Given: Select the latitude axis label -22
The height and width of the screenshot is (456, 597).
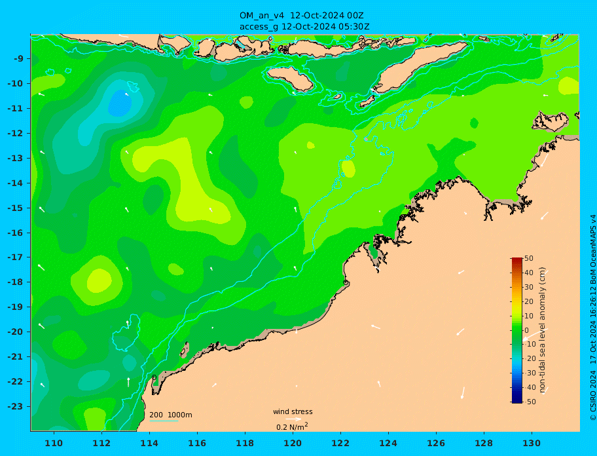Looking at the screenshot, I should [x=15, y=382].
